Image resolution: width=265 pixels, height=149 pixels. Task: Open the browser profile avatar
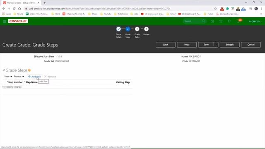click(x=256, y=9)
